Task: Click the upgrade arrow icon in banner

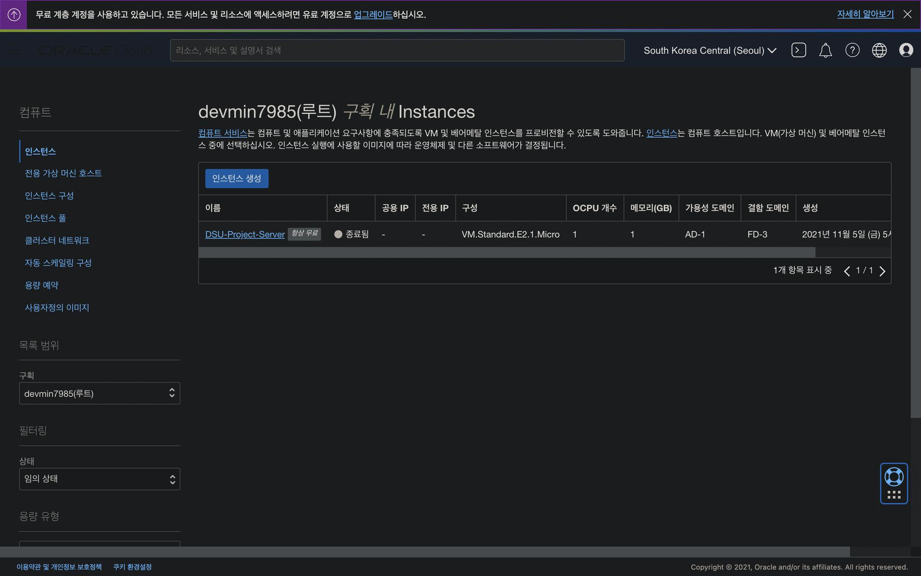Action: click(14, 14)
